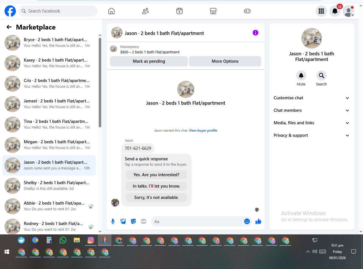Open the Reels video icon
363x269 pixels.
179,11
